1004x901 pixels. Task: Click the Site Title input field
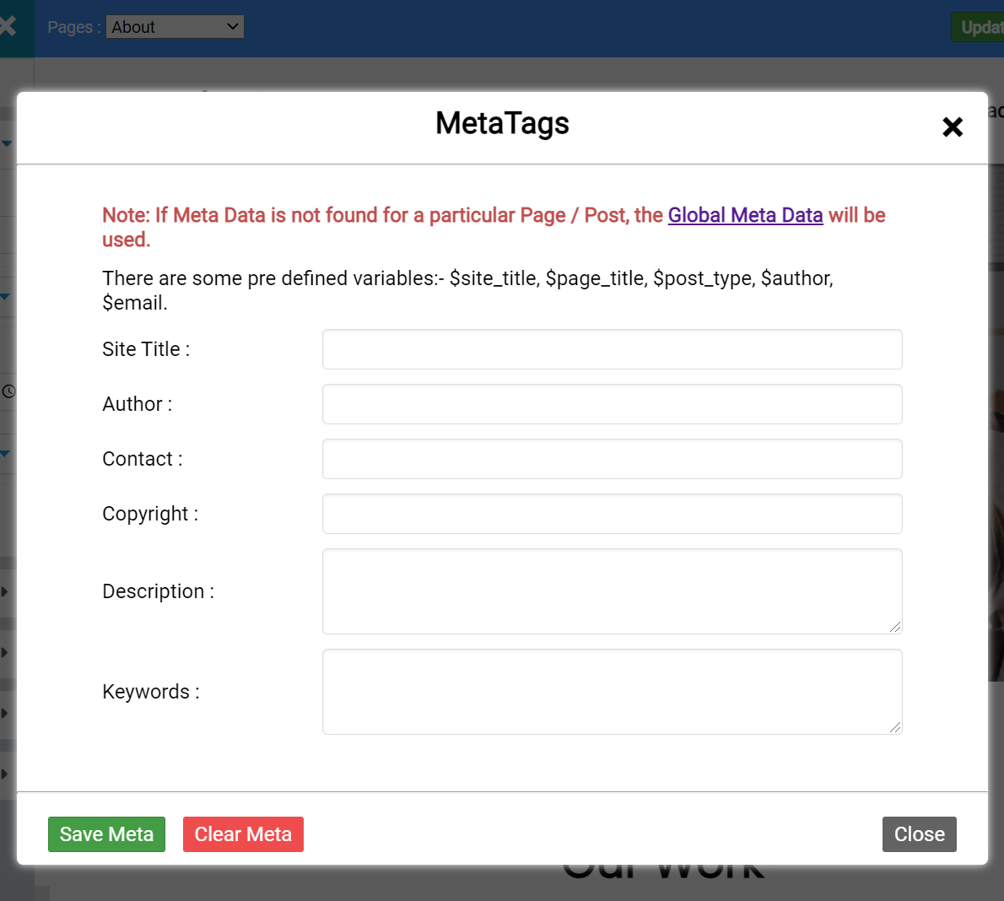click(612, 349)
